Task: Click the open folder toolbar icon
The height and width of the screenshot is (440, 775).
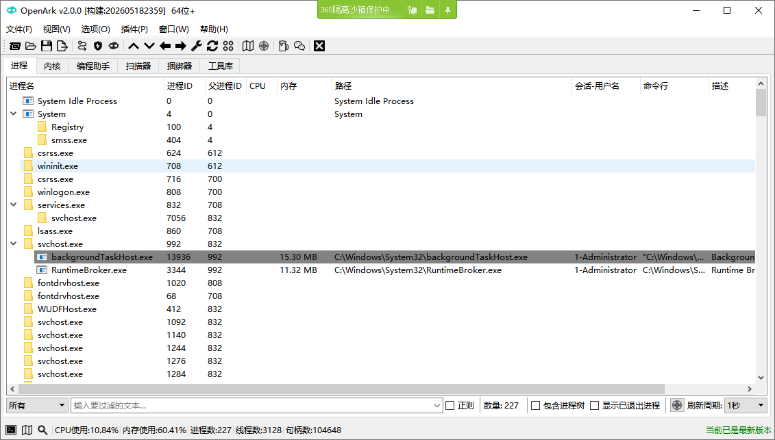Action: pyautogui.click(x=31, y=46)
